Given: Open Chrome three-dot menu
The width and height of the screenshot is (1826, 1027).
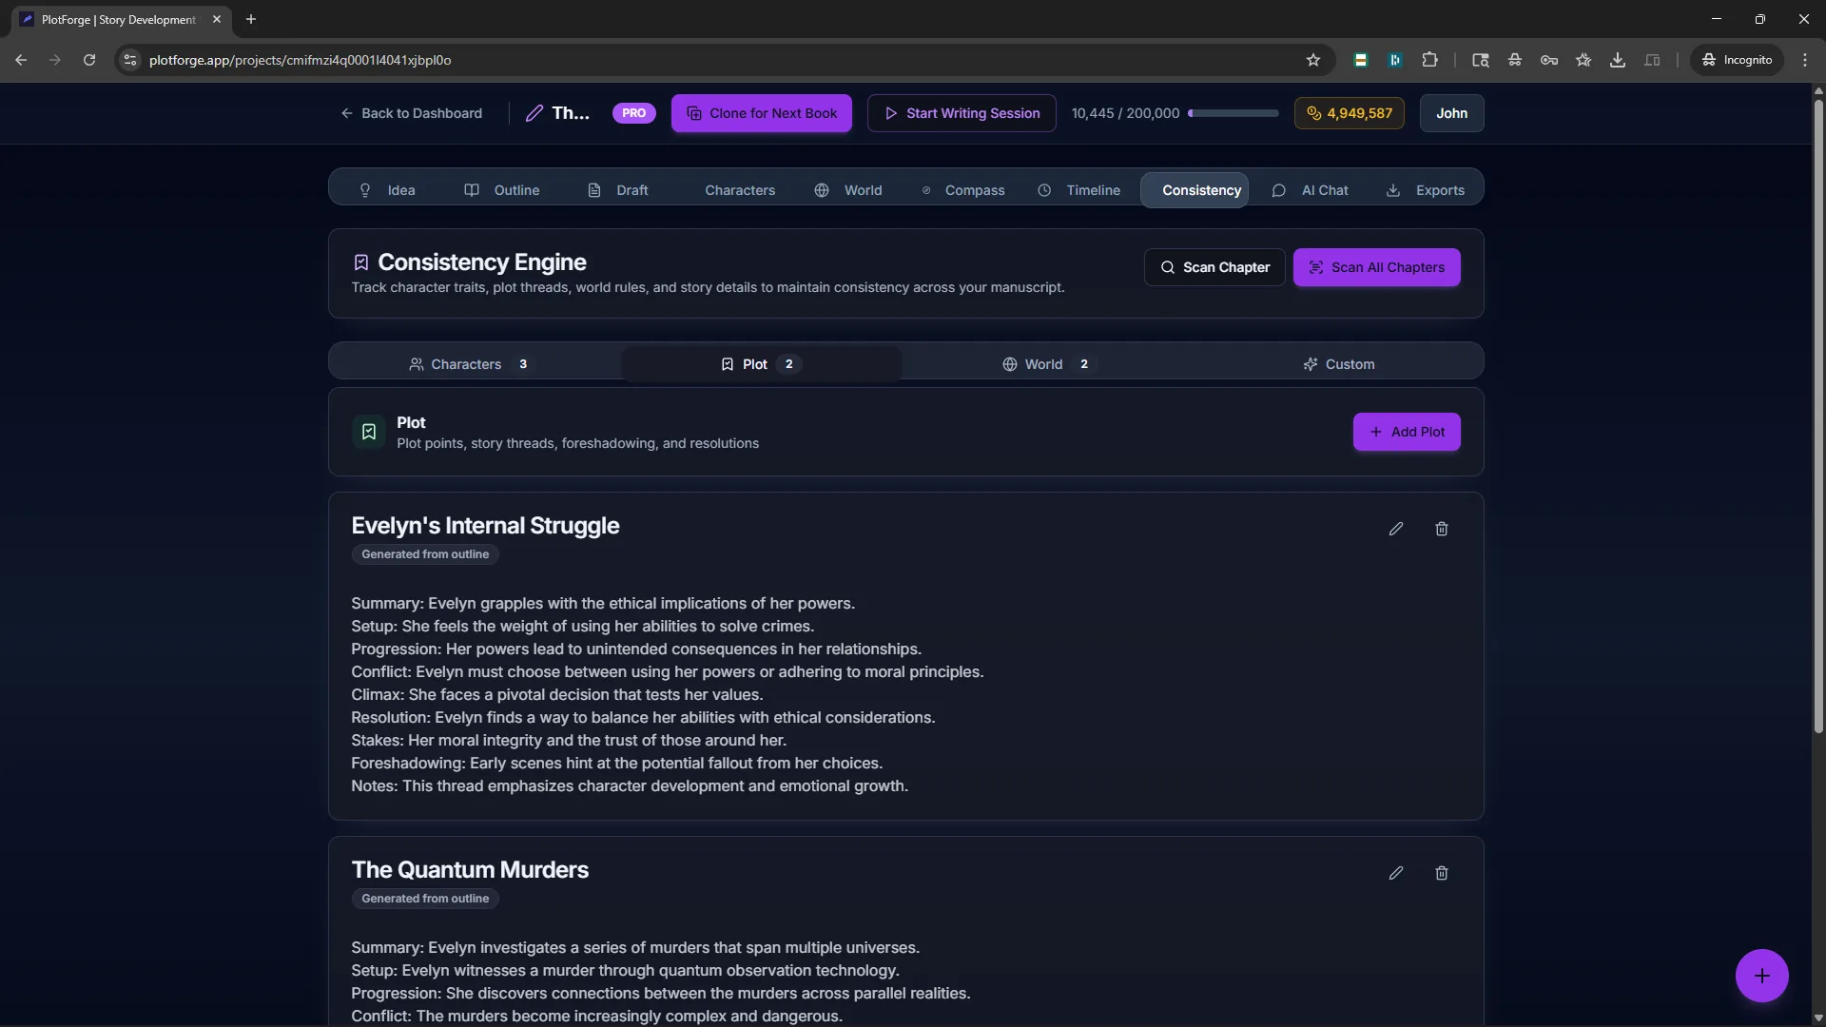Looking at the screenshot, I should (x=1805, y=60).
